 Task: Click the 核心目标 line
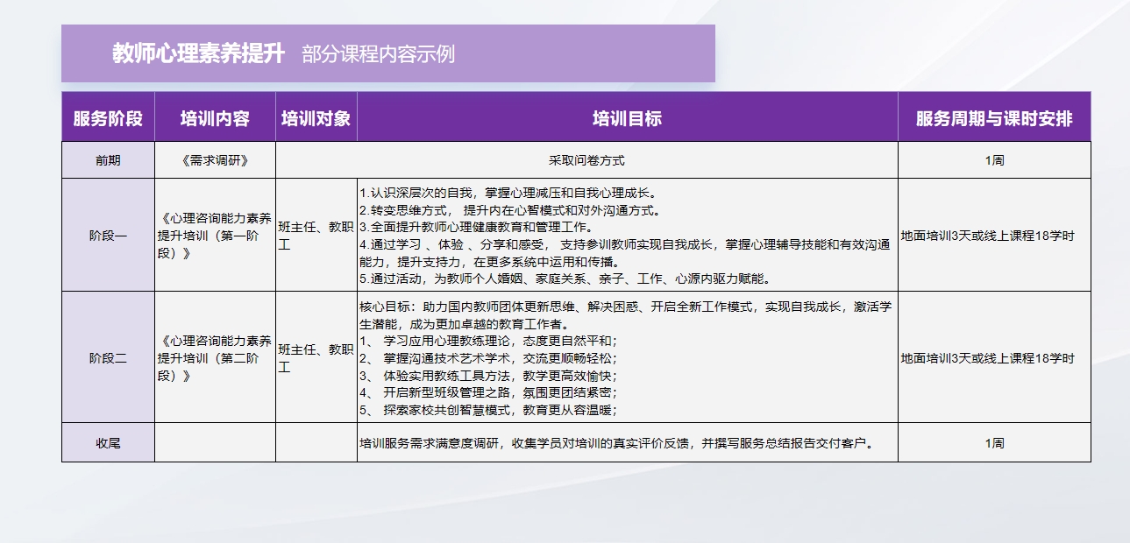(626, 314)
